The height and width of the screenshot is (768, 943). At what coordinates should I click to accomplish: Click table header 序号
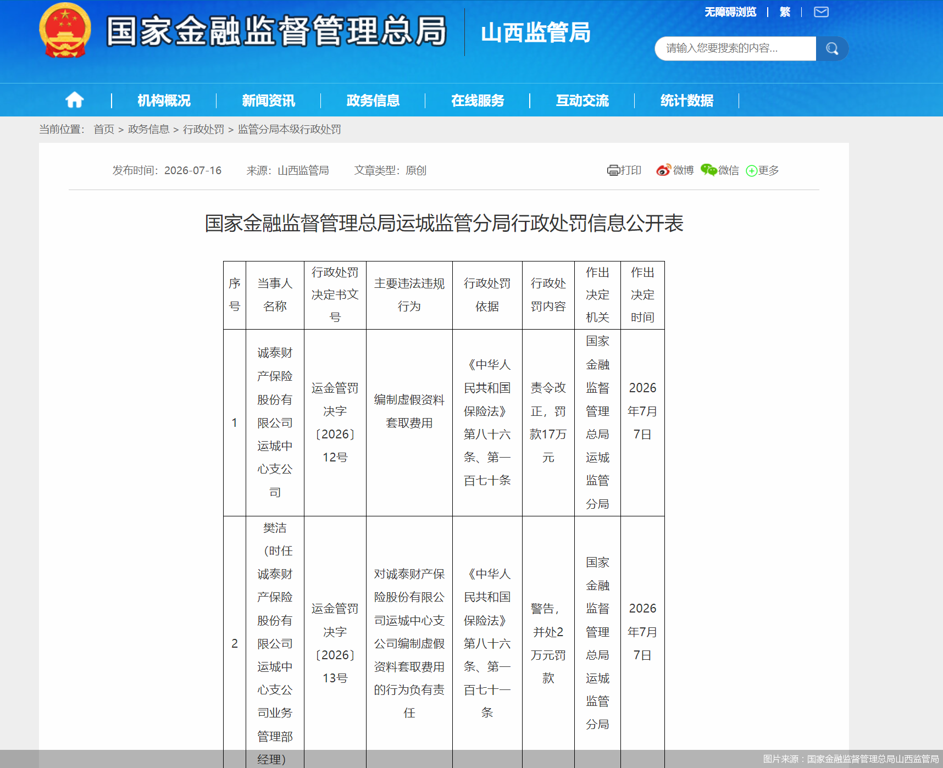pyautogui.click(x=235, y=295)
